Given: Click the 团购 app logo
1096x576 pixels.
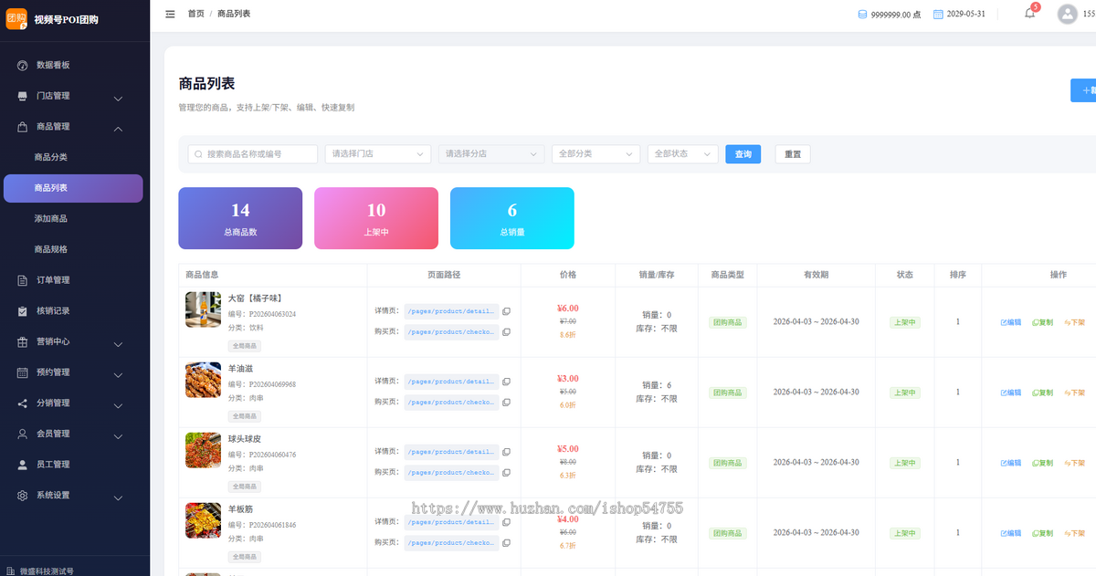Looking at the screenshot, I should click(x=16, y=18).
